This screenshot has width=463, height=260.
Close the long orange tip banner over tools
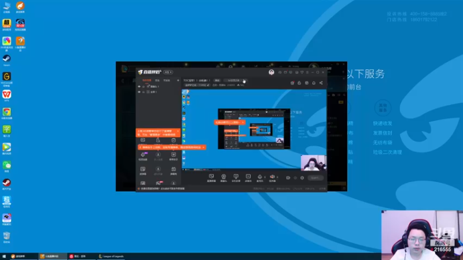(204, 147)
